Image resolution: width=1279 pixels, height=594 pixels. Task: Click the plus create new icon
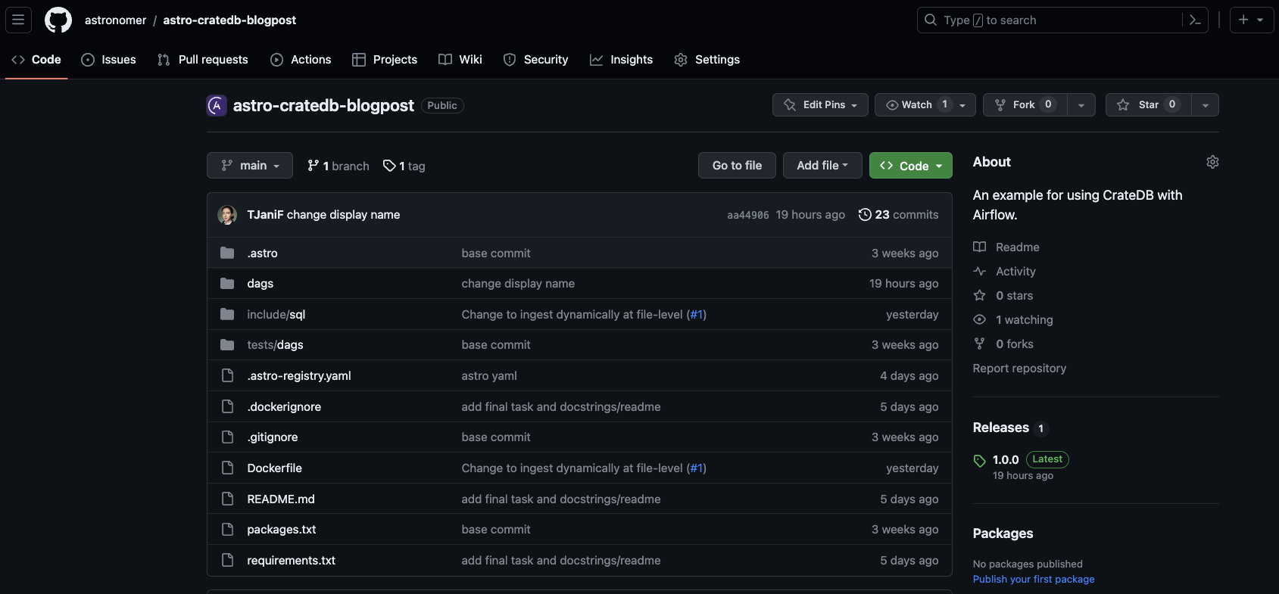(1243, 20)
